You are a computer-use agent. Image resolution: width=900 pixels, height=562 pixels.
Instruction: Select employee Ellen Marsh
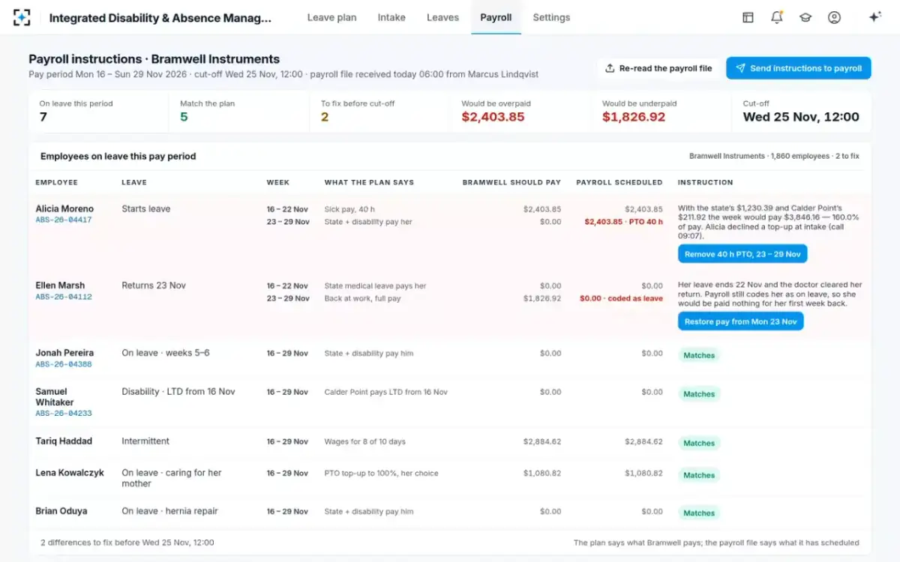pos(60,285)
